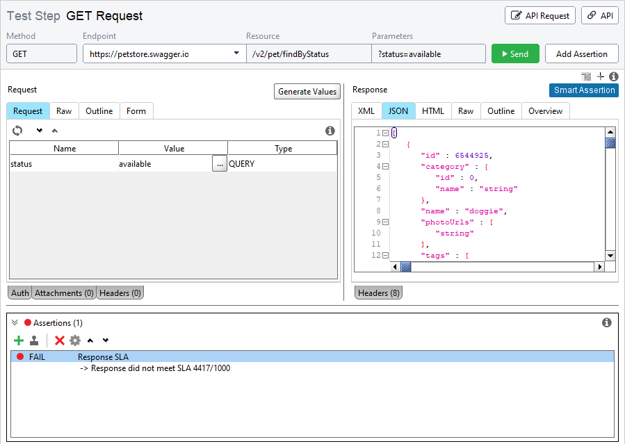Click the available value cell
Viewport: 625px width, 444px height.
click(x=165, y=164)
